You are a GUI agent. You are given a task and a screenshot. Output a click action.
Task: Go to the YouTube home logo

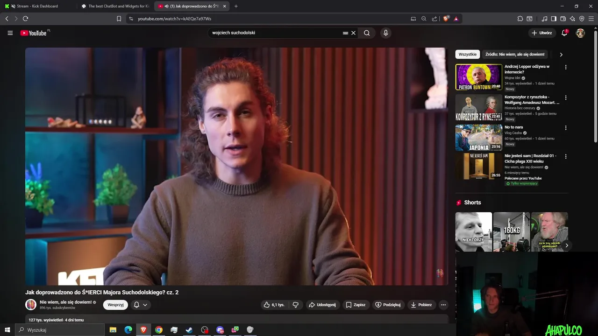[34, 33]
